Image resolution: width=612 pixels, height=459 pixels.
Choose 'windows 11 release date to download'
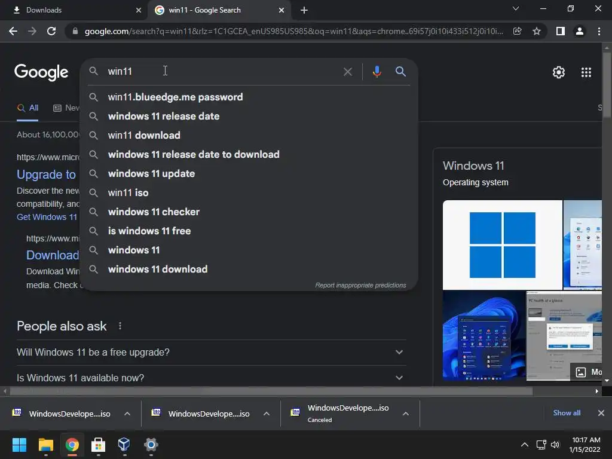pyautogui.click(x=249, y=155)
